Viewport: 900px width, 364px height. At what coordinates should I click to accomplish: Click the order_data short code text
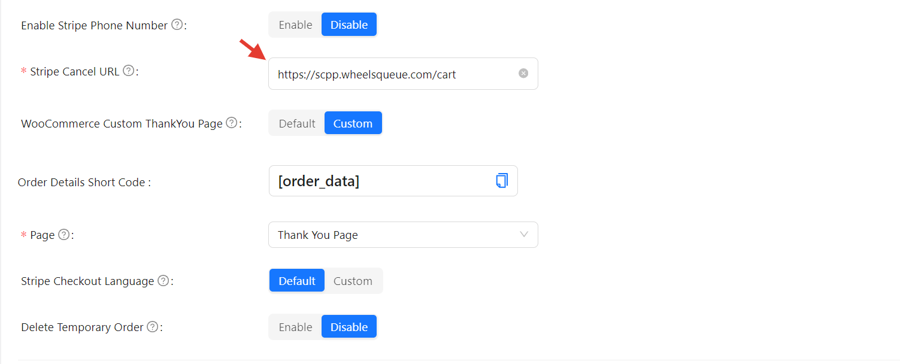point(319,181)
